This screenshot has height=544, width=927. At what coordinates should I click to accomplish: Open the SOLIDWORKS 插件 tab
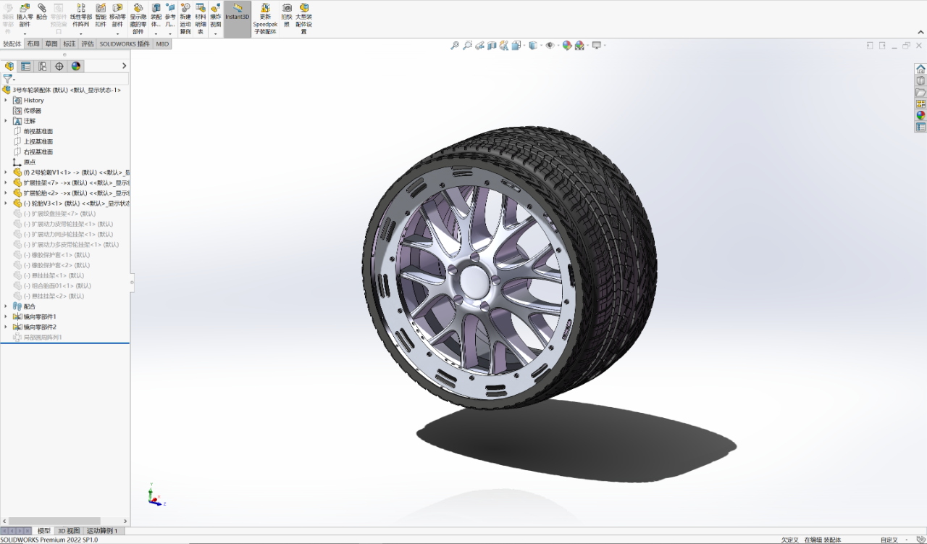pos(125,44)
